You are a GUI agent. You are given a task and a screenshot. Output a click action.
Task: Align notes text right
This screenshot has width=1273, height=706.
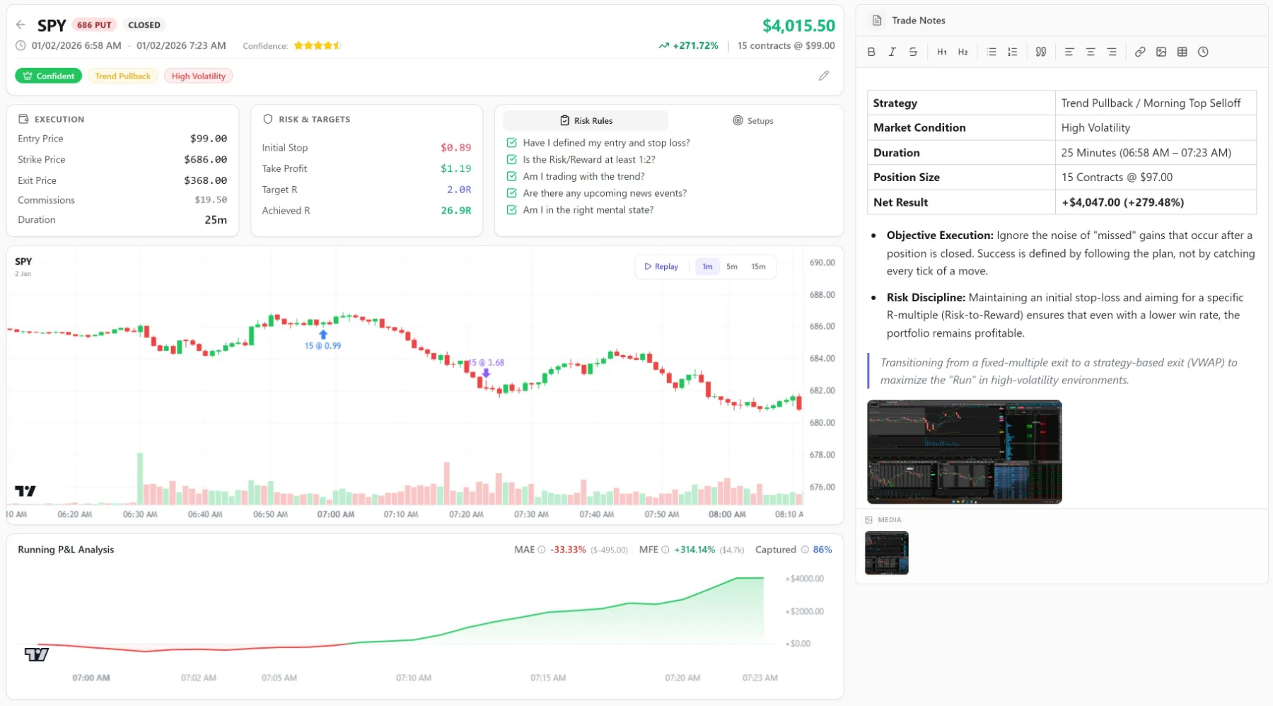[1112, 52]
